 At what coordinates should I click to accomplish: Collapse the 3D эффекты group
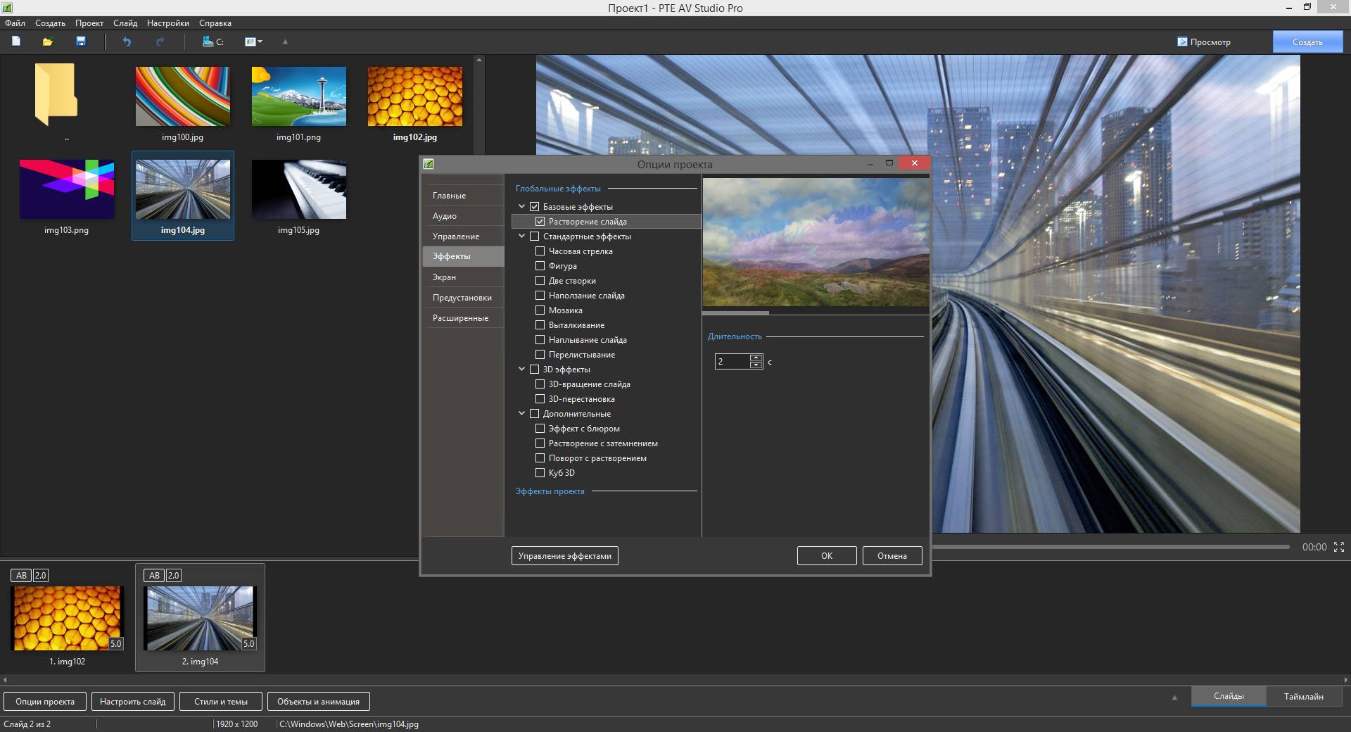click(x=522, y=370)
